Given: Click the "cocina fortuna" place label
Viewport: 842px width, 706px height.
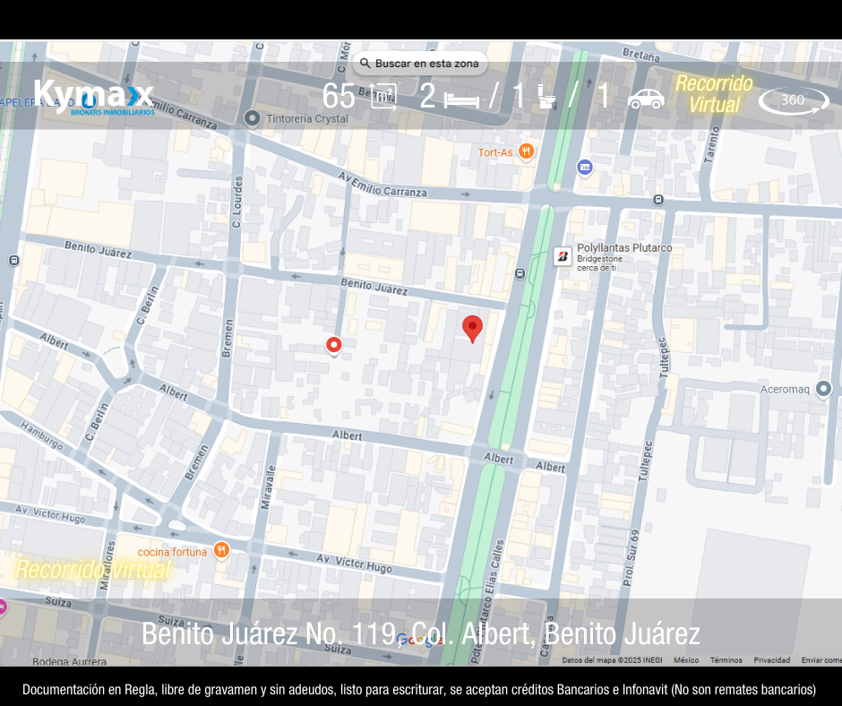Looking at the screenshot, I should (172, 552).
